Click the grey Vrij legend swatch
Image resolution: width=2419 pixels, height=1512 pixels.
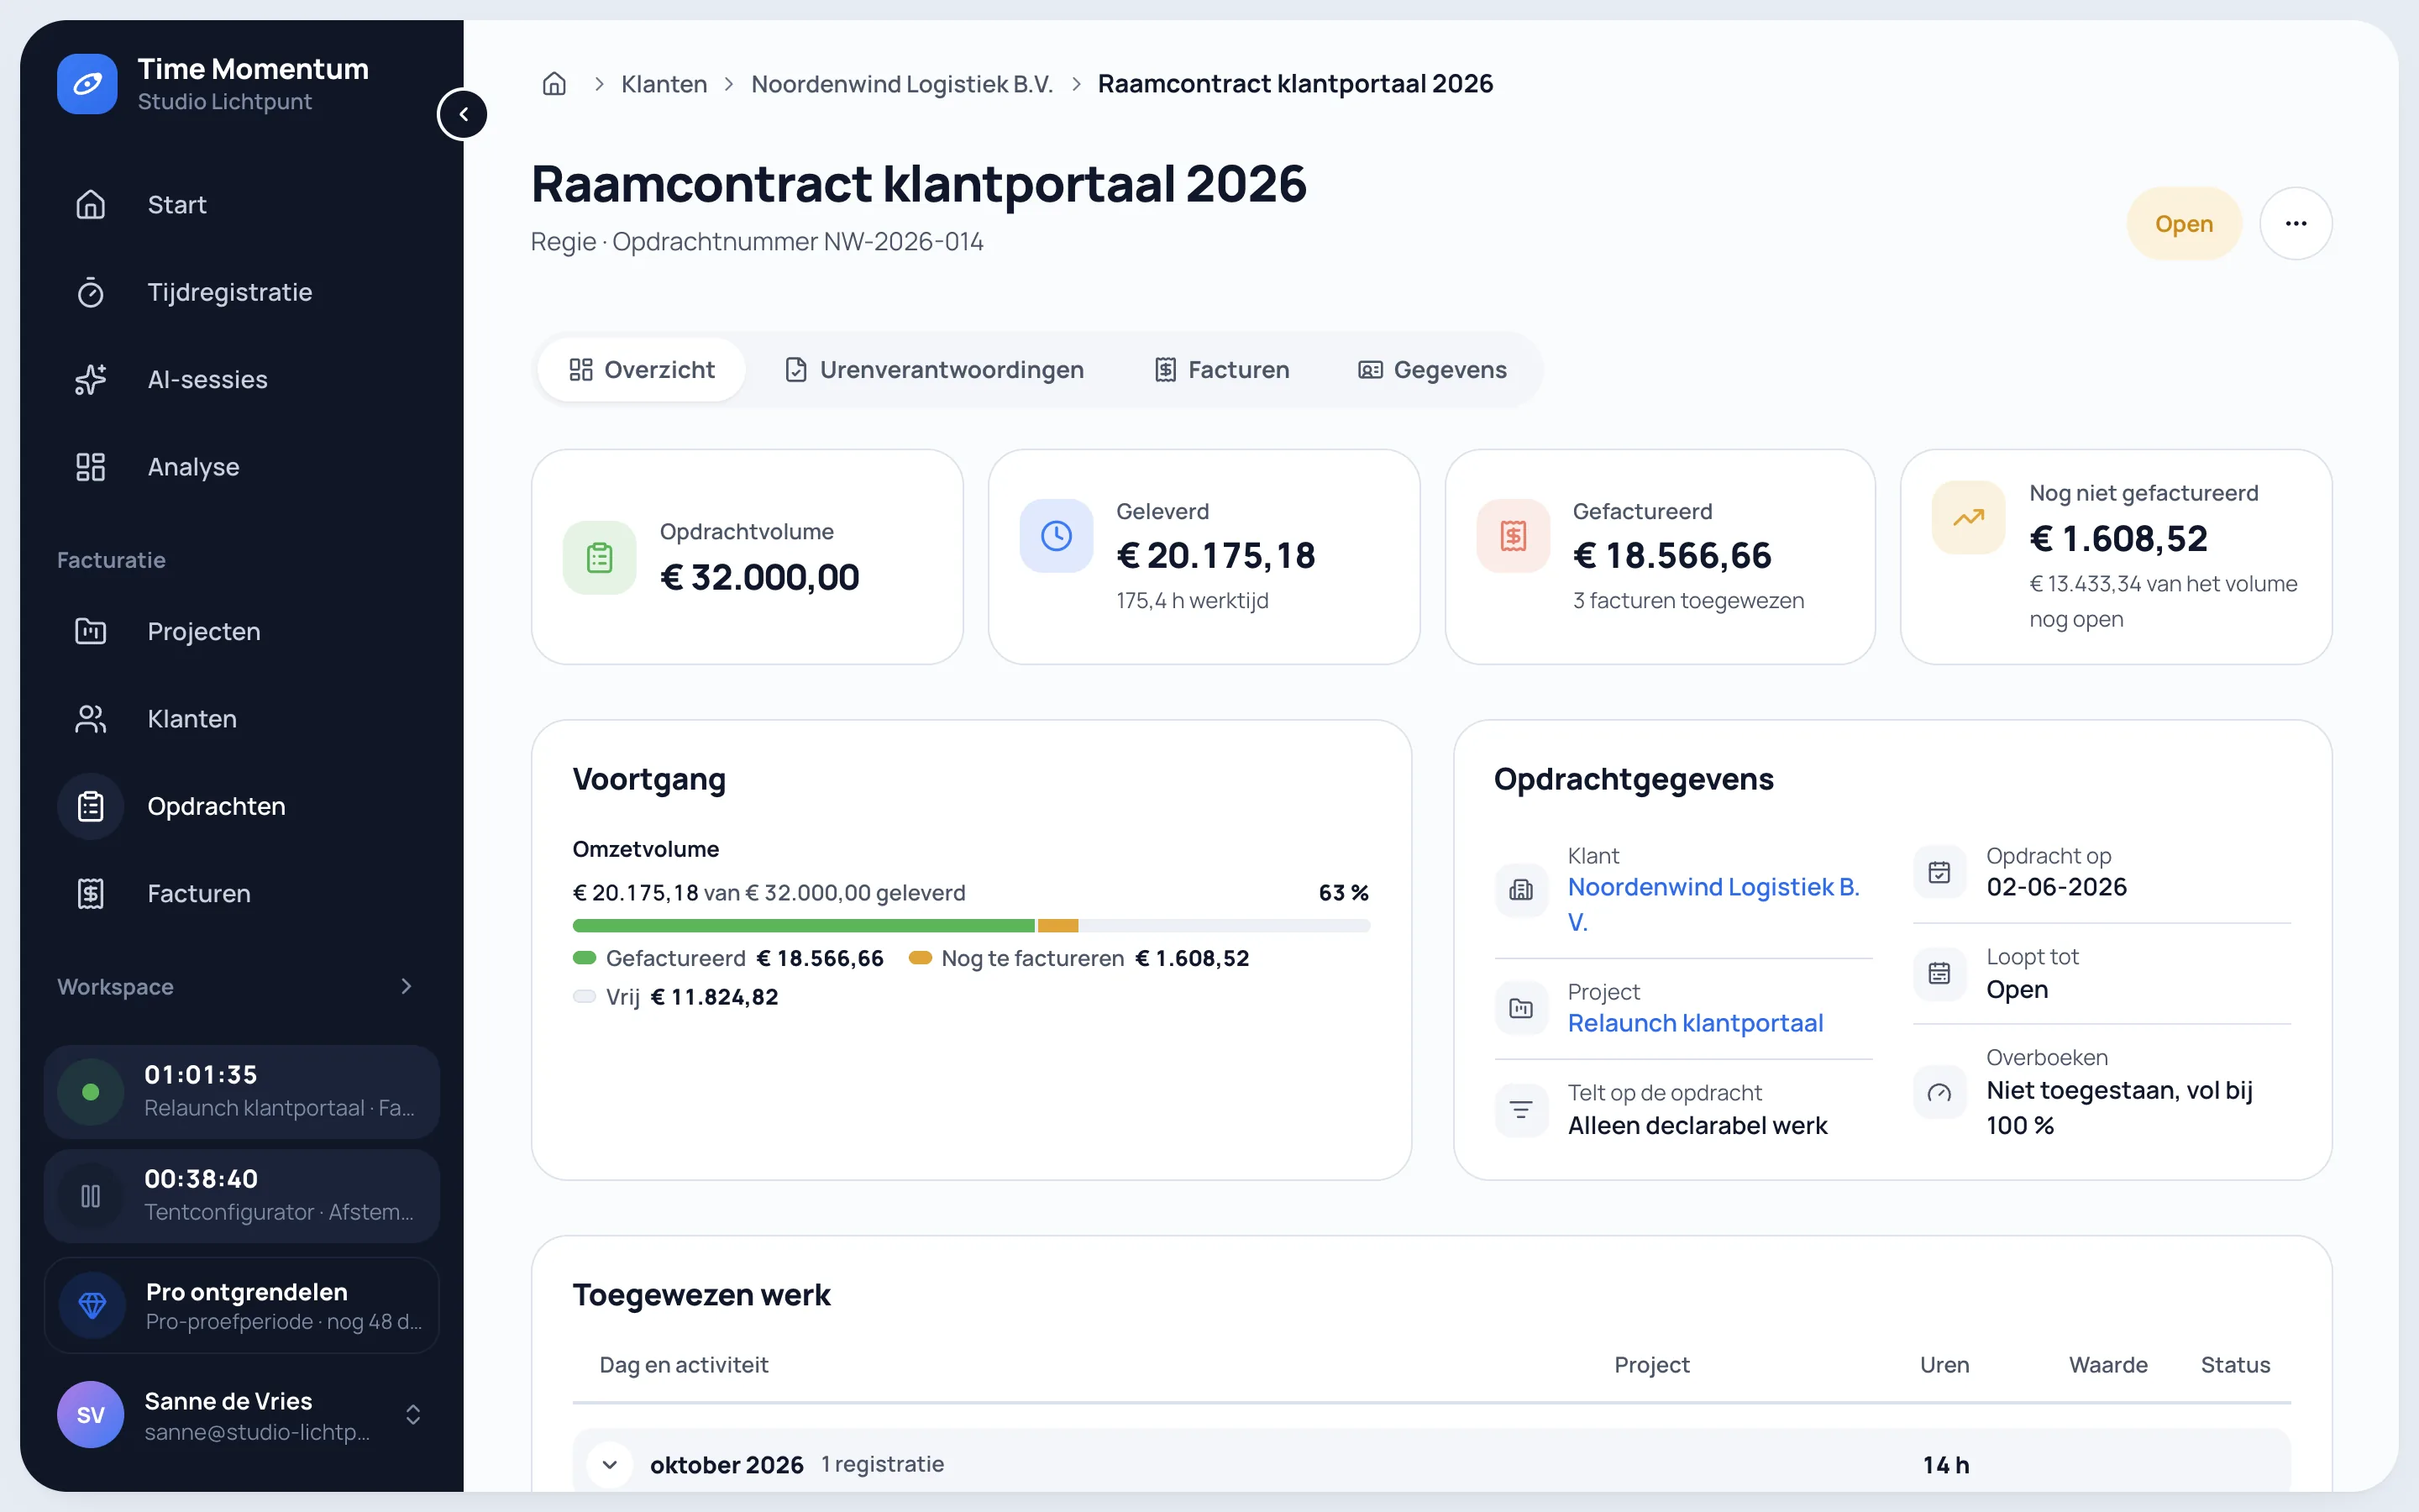point(585,996)
